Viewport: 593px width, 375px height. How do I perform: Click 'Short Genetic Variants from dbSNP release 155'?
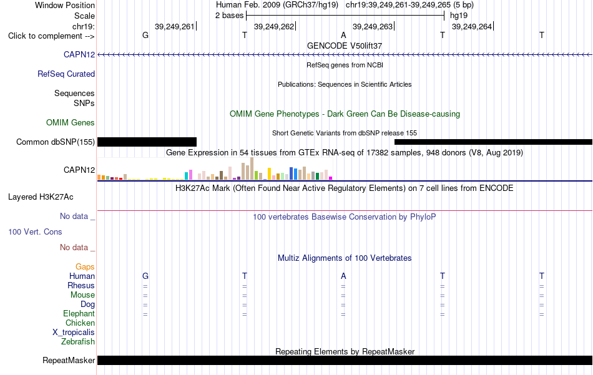coord(345,133)
